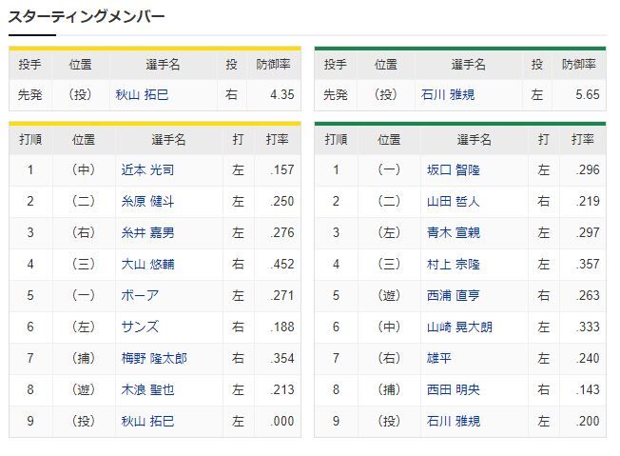
Task: Open shortstop 木浪 聖也 link
Action: 147,389
